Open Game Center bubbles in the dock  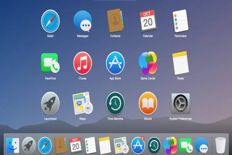[x=170, y=145]
